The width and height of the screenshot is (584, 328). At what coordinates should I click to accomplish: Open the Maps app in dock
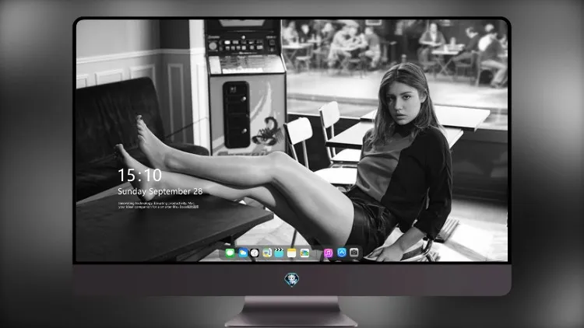(266, 253)
